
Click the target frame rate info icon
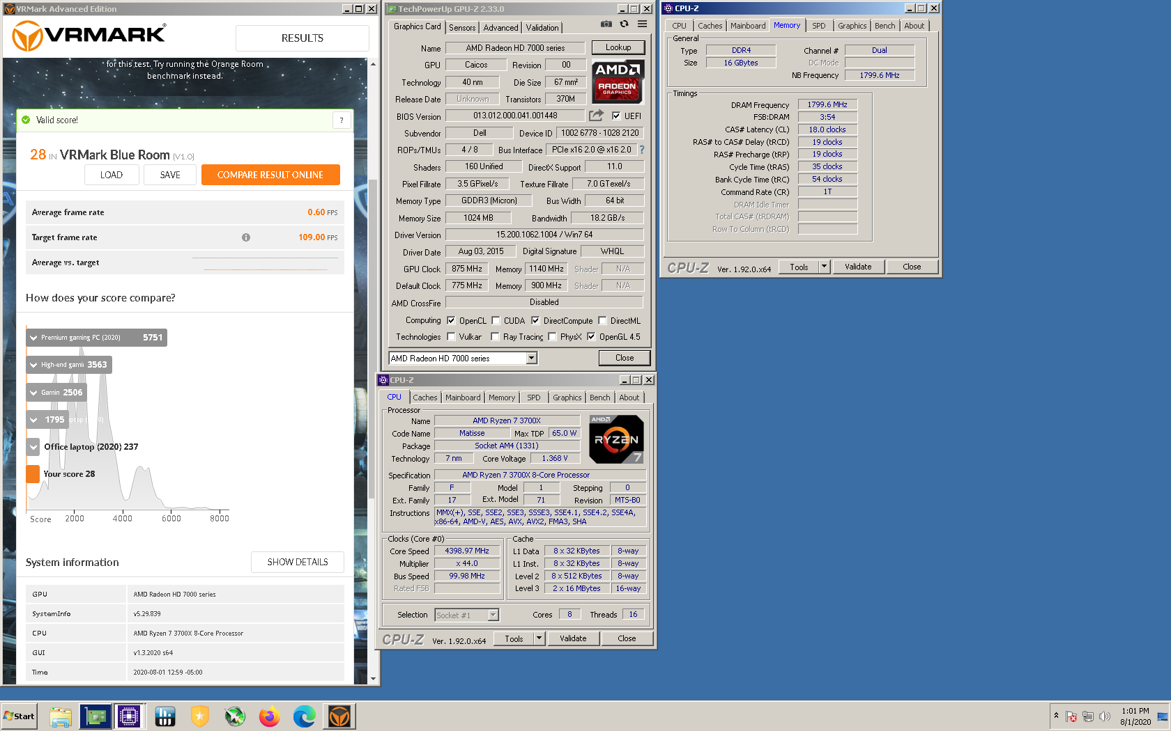click(x=246, y=237)
